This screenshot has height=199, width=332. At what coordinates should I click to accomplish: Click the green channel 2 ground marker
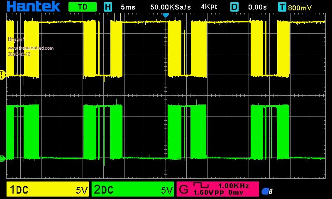point(2,158)
